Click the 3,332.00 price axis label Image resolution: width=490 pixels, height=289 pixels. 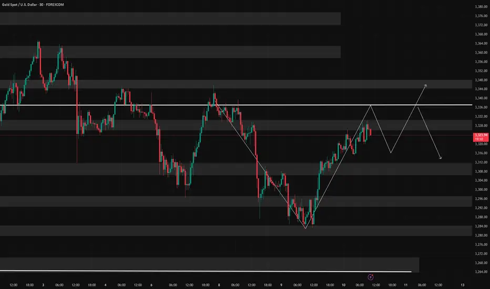(x=481, y=116)
